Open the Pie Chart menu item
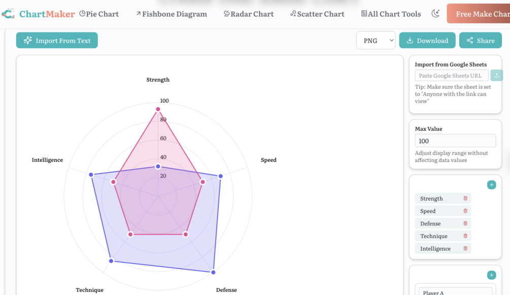The height and width of the screenshot is (295, 510). [99, 14]
